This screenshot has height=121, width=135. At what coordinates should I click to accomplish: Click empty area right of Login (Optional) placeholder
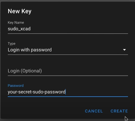pyautogui.click(x=85, y=71)
